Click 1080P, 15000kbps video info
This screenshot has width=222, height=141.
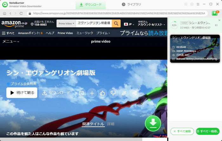(x=186, y=51)
